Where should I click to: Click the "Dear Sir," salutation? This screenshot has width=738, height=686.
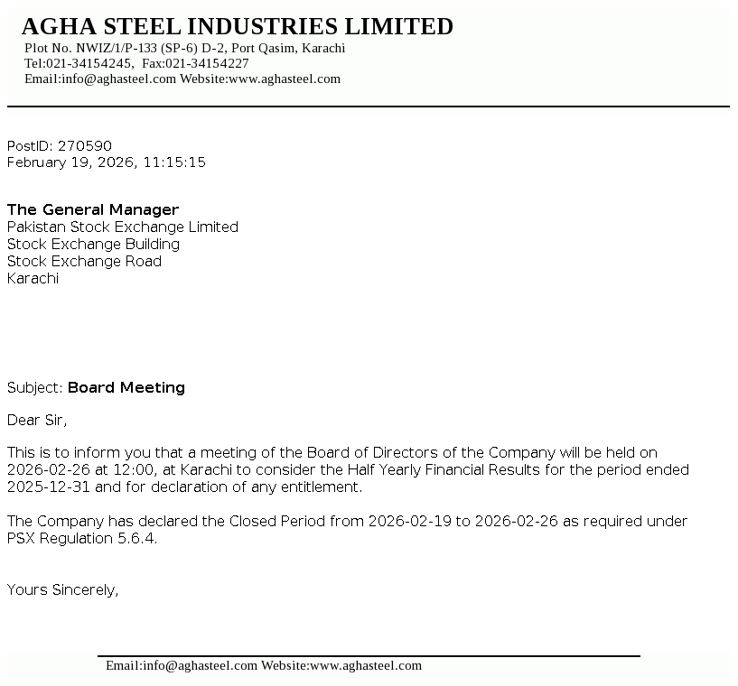[x=37, y=420]
